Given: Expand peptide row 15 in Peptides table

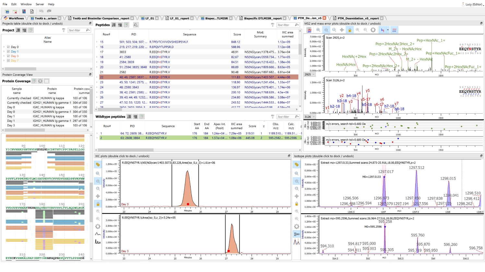Looking at the screenshot, I should point(97,42).
